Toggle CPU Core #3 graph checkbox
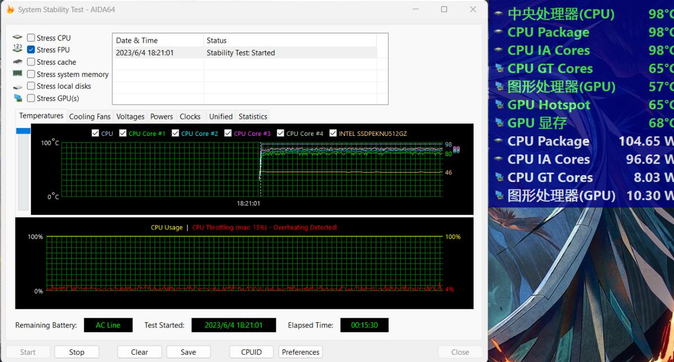This screenshot has width=674, height=362. pyautogui.click(x=228, y=134)
